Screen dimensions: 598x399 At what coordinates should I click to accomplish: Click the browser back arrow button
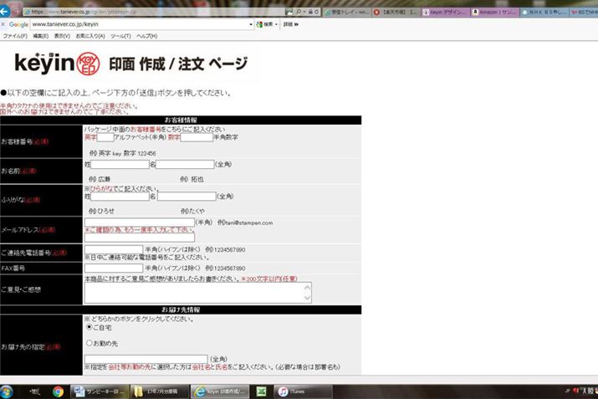[x=8, y=12]
